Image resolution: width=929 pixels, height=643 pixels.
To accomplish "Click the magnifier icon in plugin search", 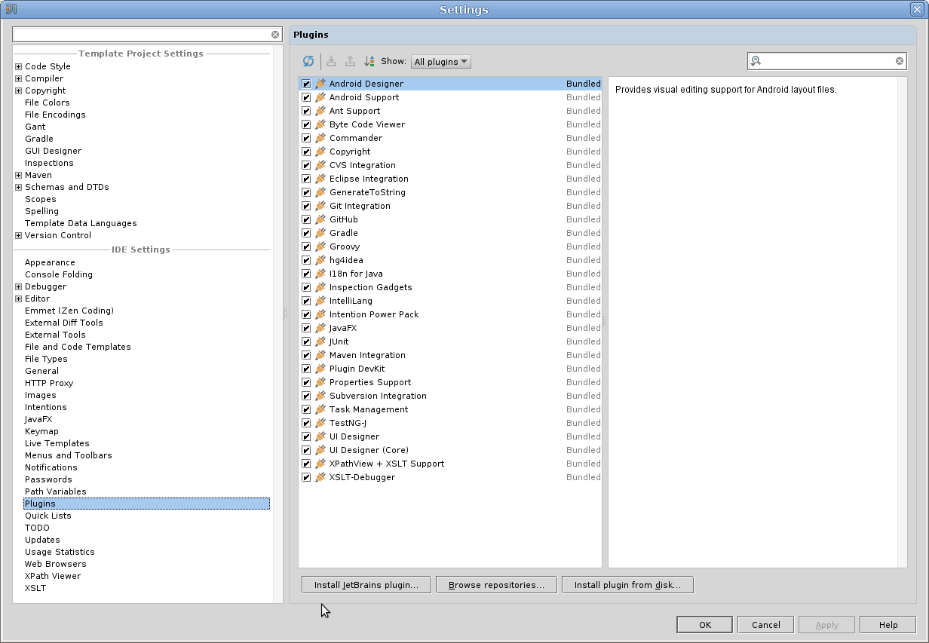I will [756, 62].
